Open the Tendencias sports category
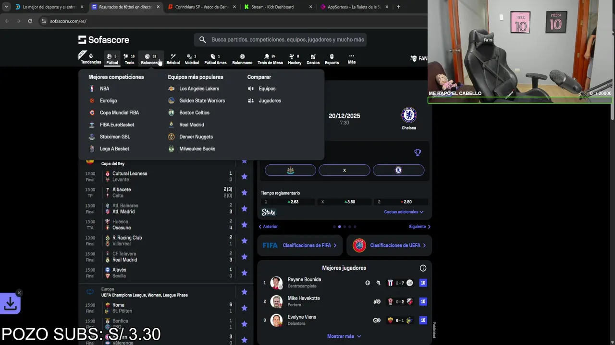The width and height of the screenshot is (615, 345). tap(91, 58)
